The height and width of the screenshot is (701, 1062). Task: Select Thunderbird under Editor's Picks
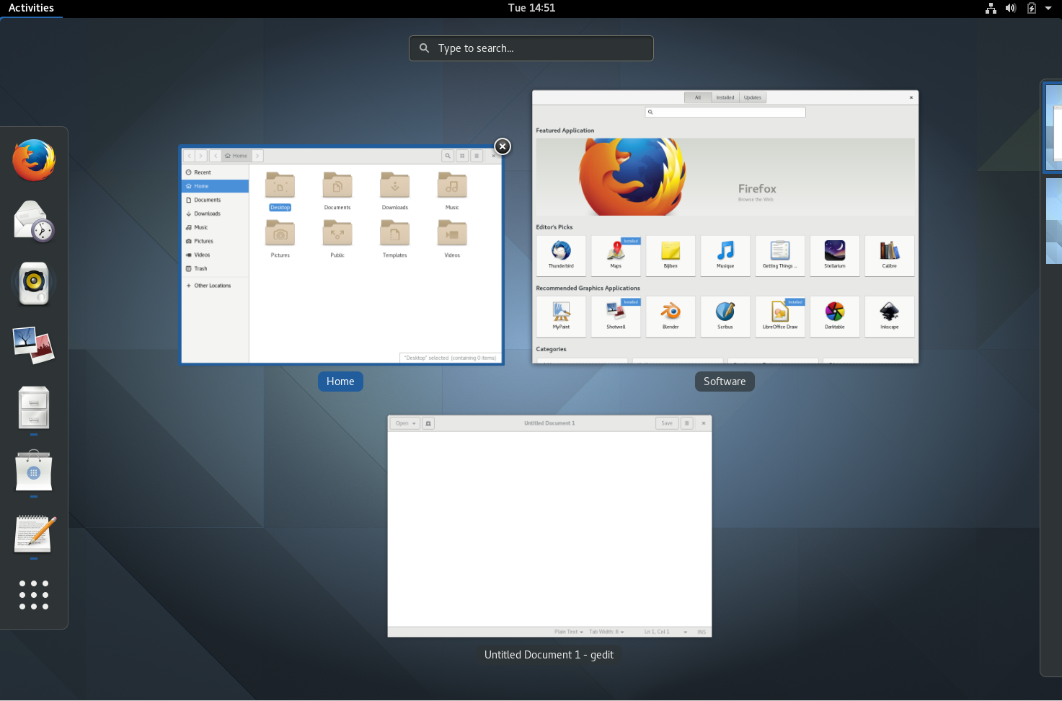pos(561,255)
